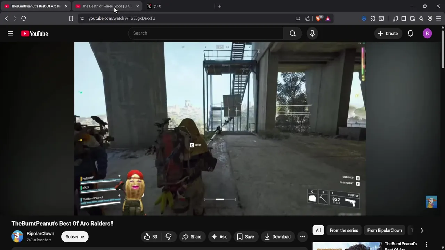Viewport: 445px width, 250px height.
Task: Click the video title text
Action: click(63, 224)
